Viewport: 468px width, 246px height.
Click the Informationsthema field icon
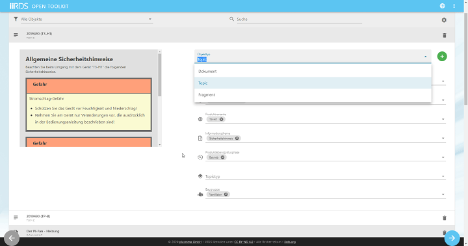coord(200,138)
